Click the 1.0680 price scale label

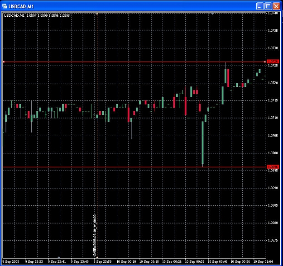pos(273,223)
